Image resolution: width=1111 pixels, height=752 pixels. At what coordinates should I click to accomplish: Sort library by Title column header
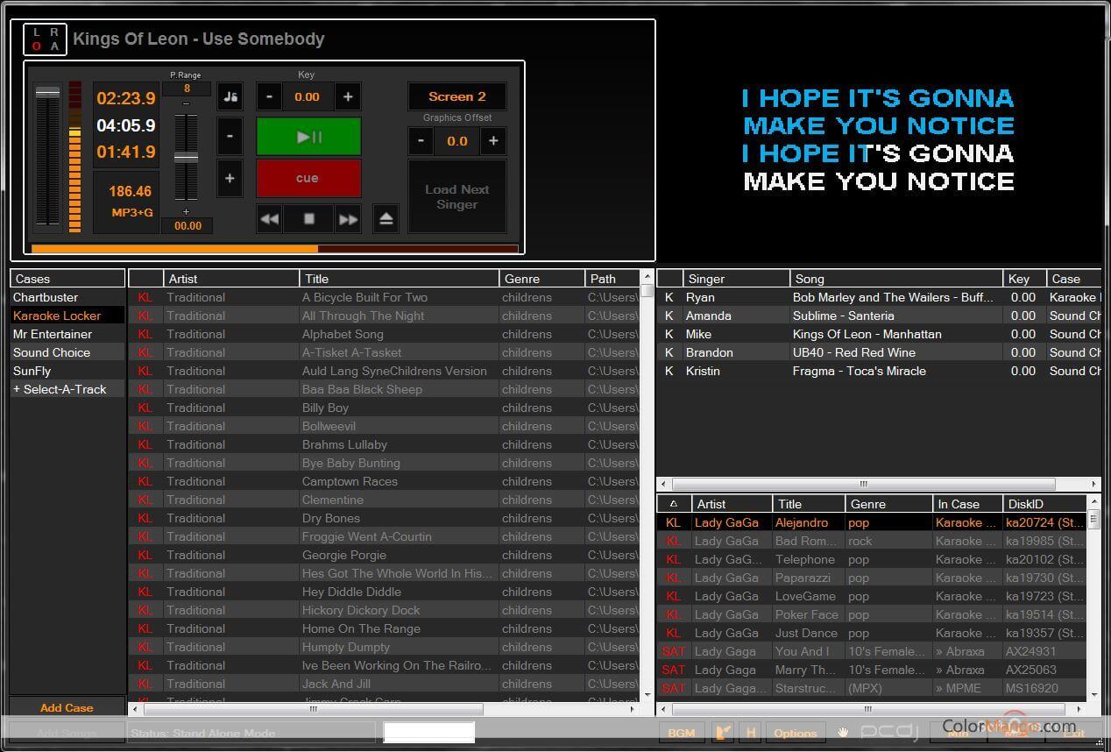pyautogui.click(x=399, y=279)
